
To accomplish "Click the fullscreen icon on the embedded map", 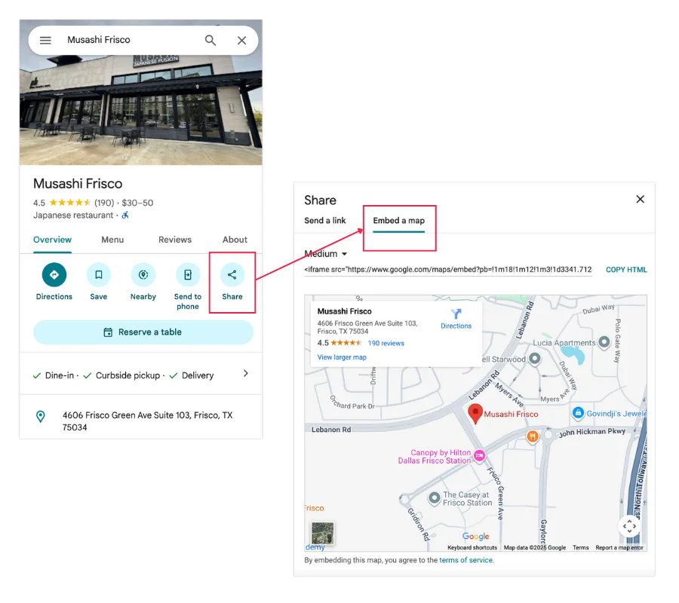I will pyautogui.click(x=630, y=526).
